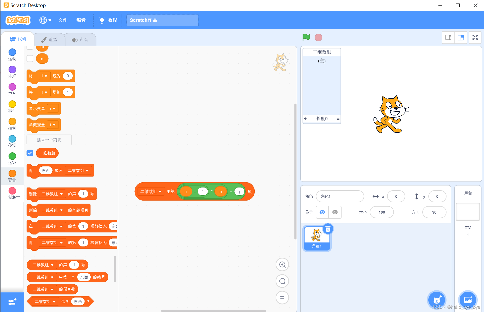Select the green 运算 category circle

pos(12,156)
